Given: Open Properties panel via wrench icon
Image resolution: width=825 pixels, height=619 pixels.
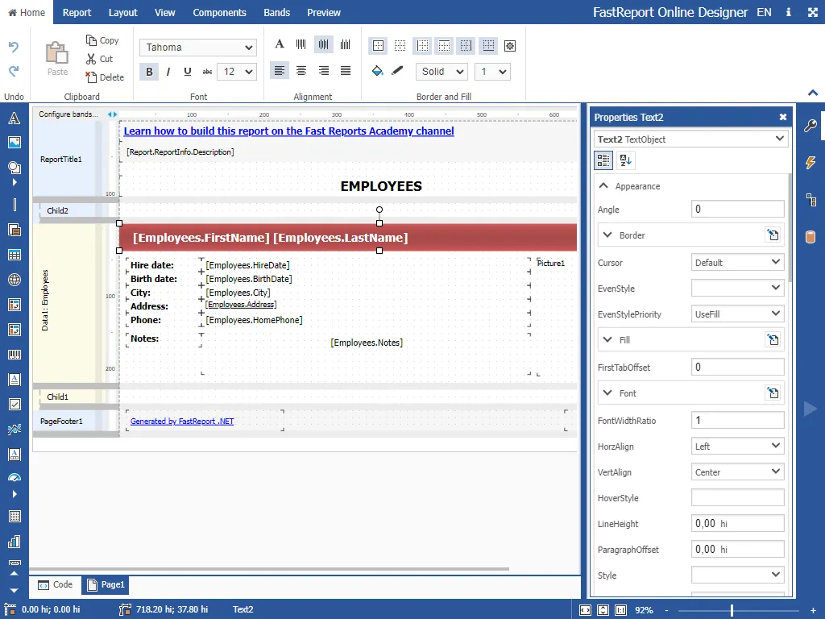Looking at the screenshot, I should pos(810,125).
